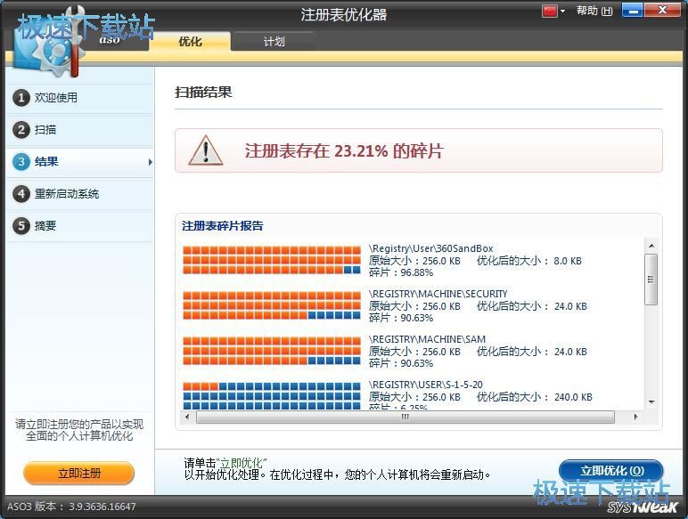Viewport: 688px width, 519px height.
Task: Click 注册表存在 23.21% 的碎片 message
Action: click(344, 150)
